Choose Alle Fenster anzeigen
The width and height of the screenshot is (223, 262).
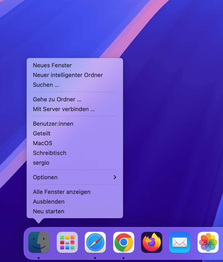tap(61, 192)
